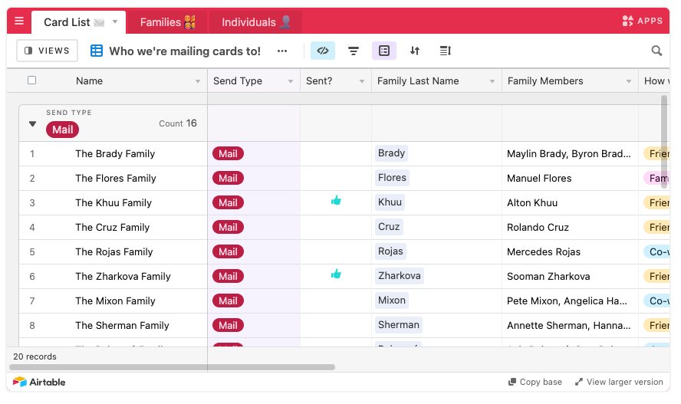Screen dimensions: 681x404
Task: Select the 'Manuel Flores' family members cell
Action: [x=570, y=179]
